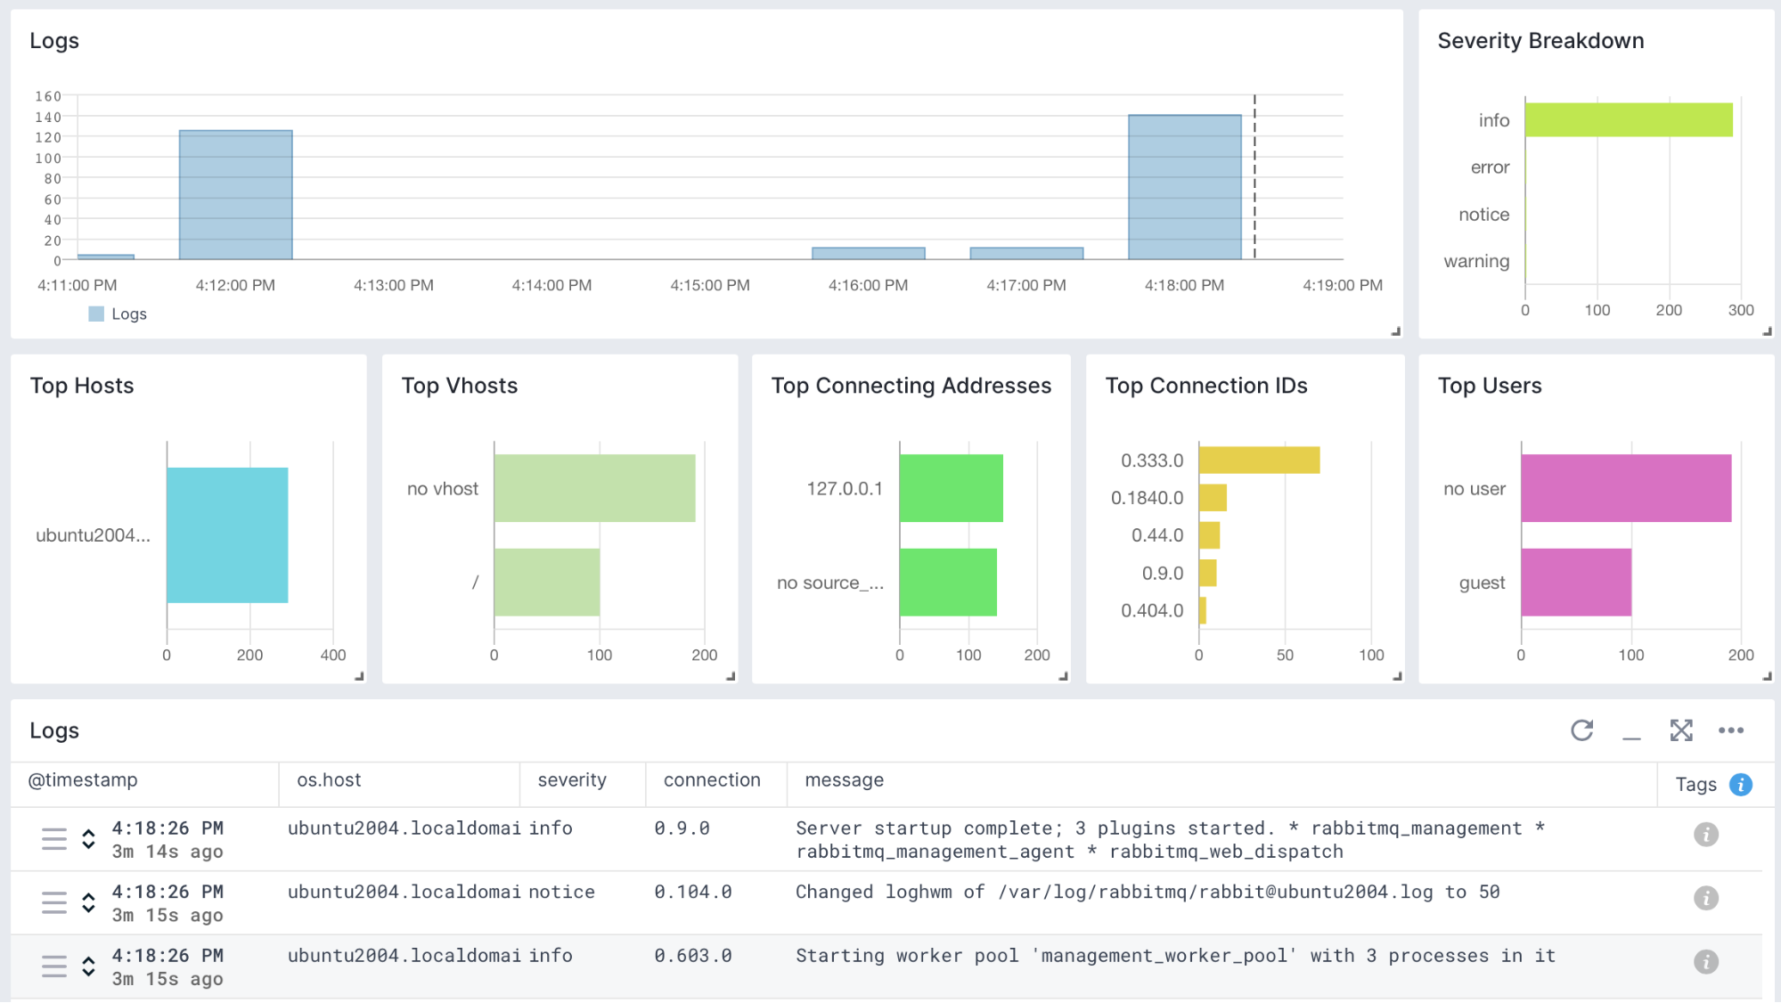
Task: Click the 0.404.0 connection ID bar
Action: [1203, 610]
